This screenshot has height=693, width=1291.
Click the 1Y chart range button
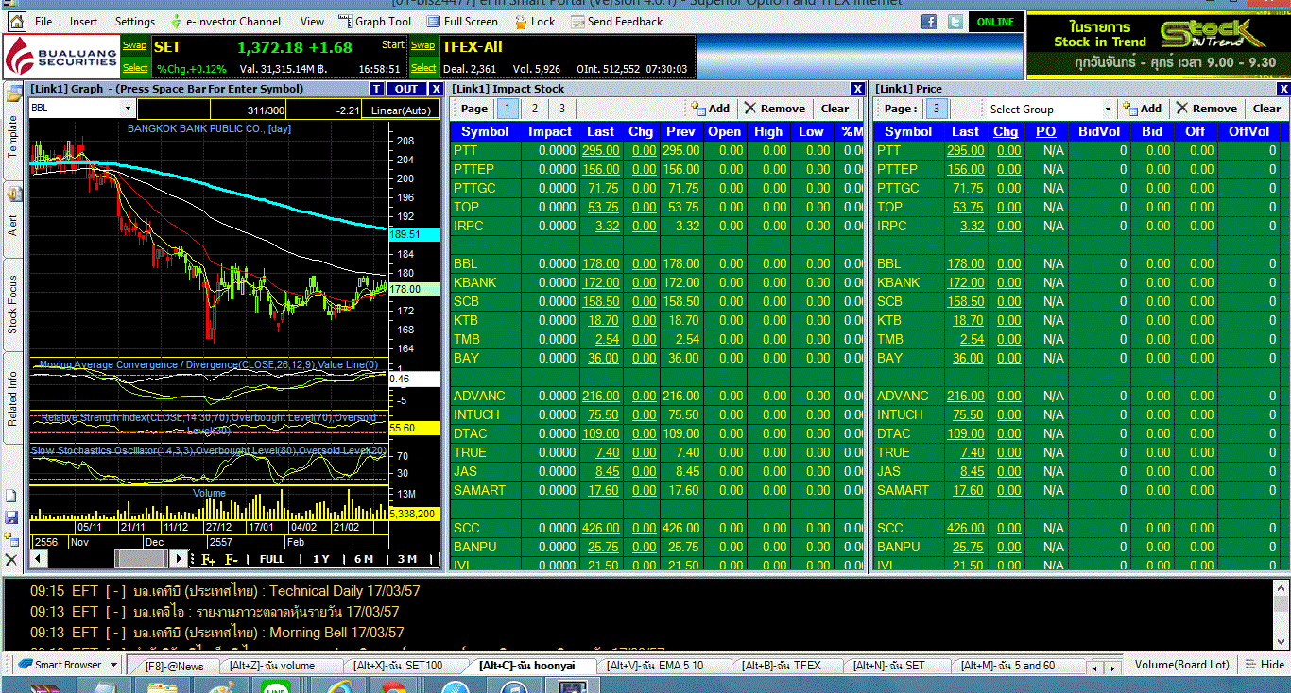(321, 559)
